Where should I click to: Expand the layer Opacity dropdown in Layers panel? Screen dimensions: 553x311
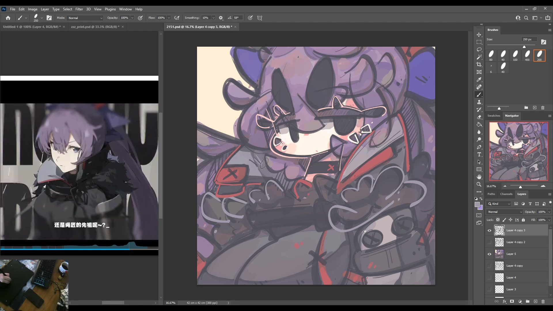coord(549,212)
